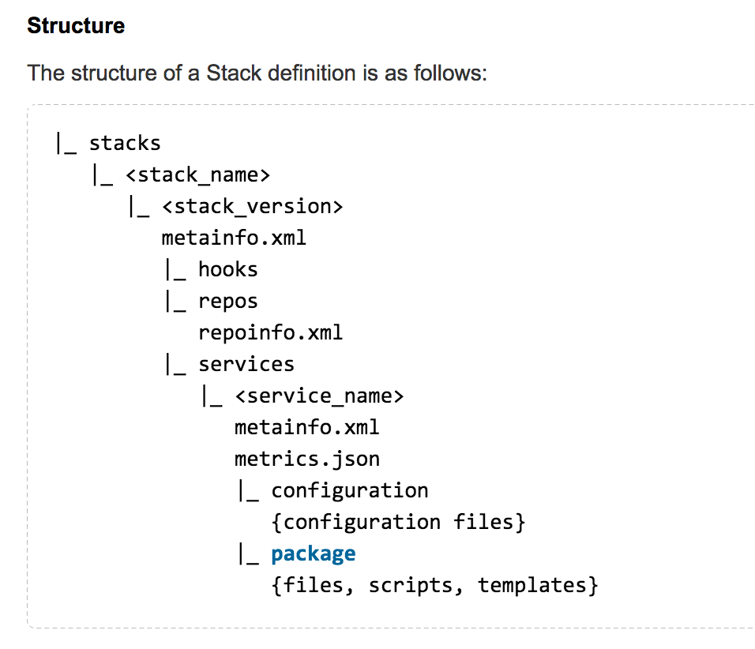Select the stacks root entry
This screenshot has width=755, height=649.
tap(125, 143)
